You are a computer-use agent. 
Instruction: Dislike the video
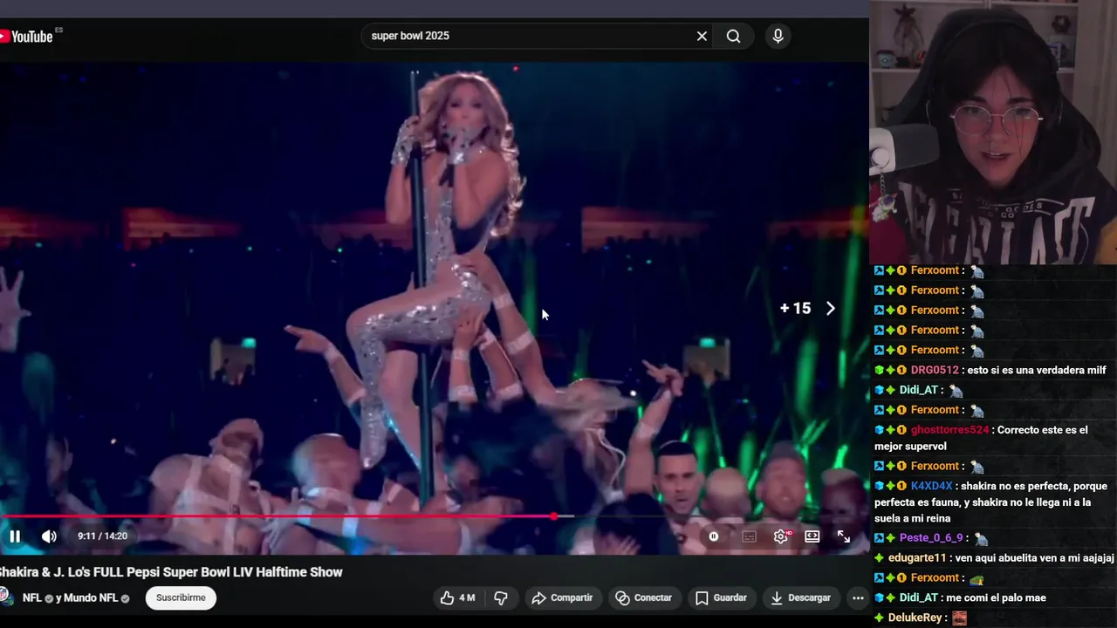501,597
